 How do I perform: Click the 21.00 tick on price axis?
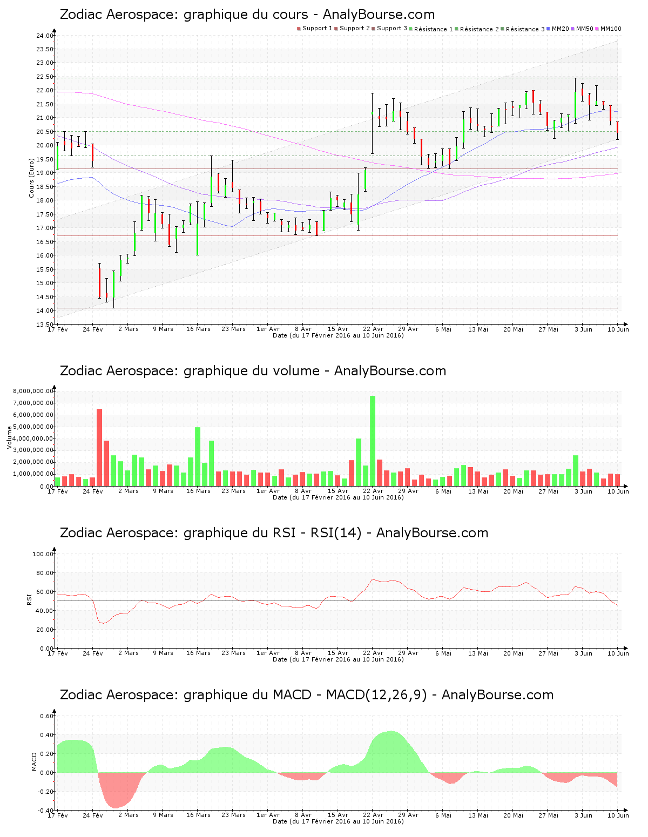45,118
